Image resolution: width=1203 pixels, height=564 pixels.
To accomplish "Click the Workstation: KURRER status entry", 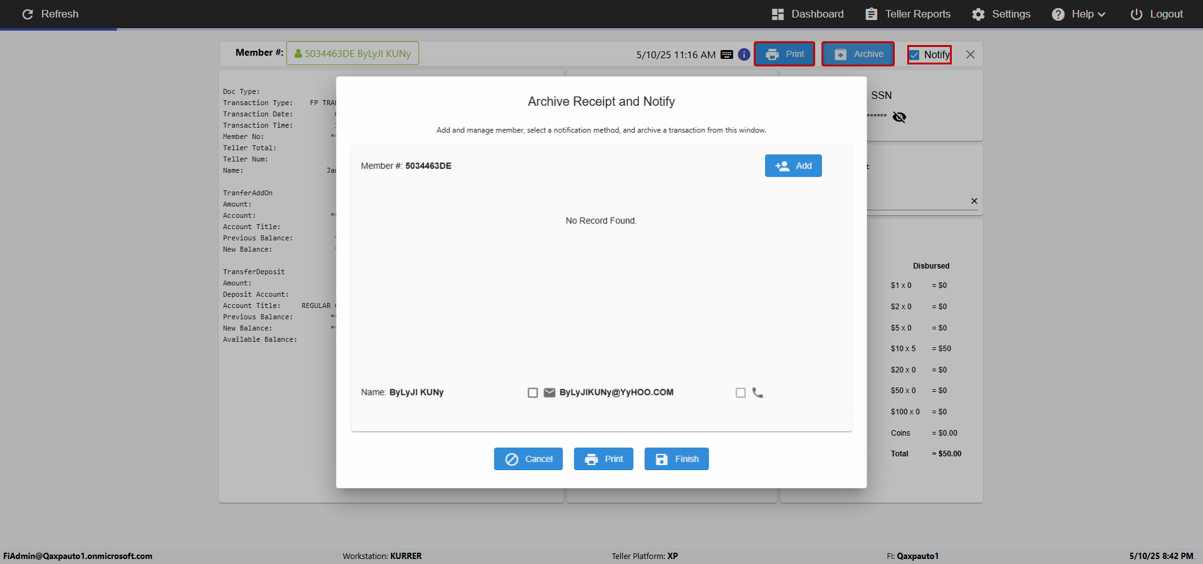I will point(382,556).
